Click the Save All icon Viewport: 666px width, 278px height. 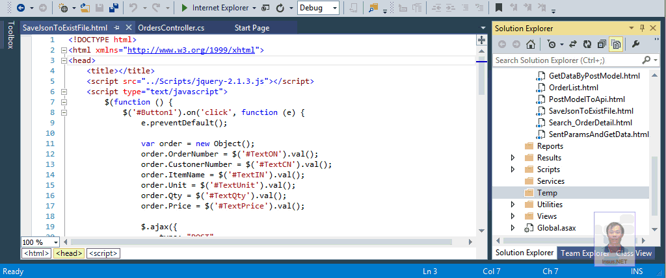(x=113, y=8)
